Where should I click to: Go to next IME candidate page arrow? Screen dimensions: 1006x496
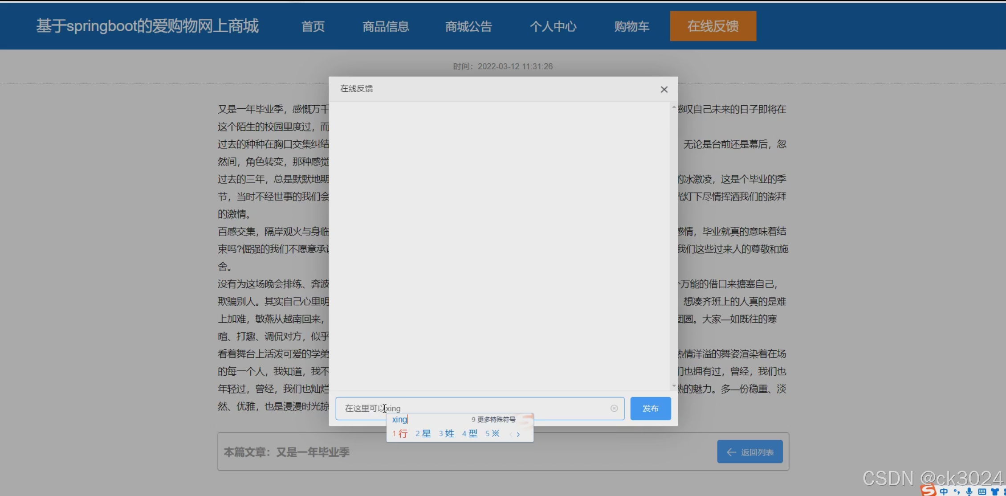(518, 434)
